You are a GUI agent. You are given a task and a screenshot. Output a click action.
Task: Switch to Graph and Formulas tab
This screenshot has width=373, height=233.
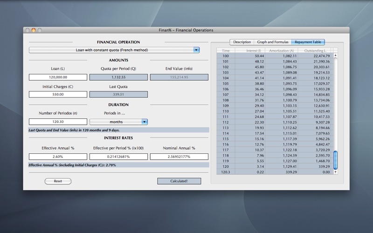[x=273, y=42]
